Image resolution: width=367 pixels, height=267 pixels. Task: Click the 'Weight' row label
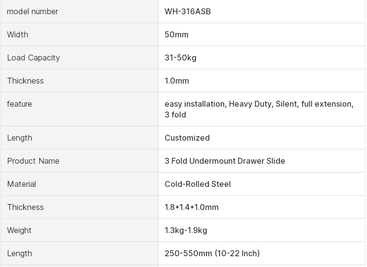(19, 230)
